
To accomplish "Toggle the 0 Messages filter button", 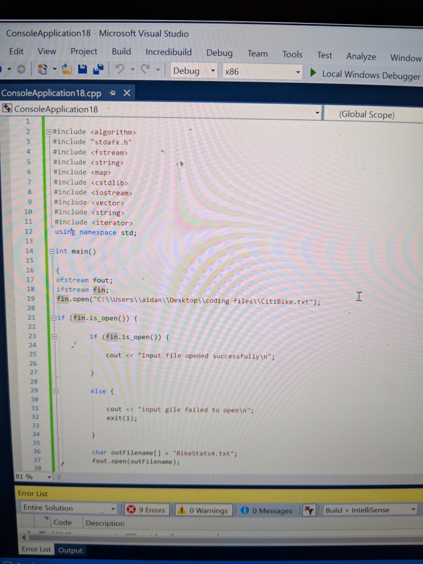I will click(267, 510).
